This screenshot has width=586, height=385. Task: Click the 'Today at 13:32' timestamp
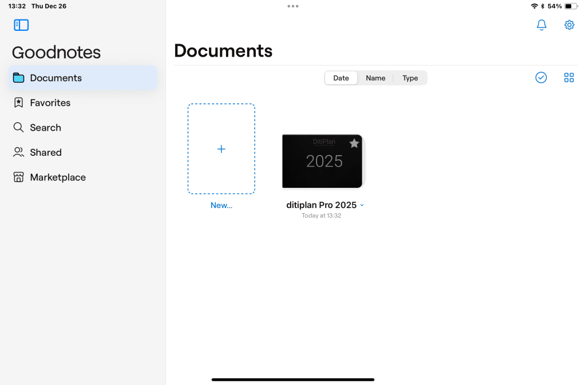click(x=322, y=215)
